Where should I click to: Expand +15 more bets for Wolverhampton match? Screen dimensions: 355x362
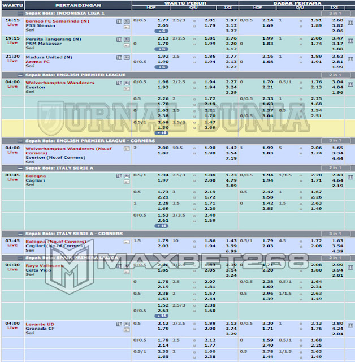(162, 133)
